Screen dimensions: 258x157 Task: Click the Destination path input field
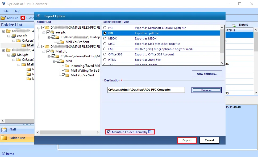[x=146, y=90]
